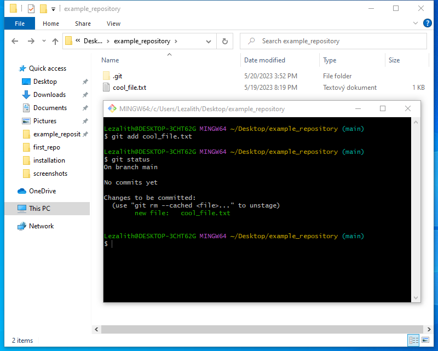Viewport: 438px width, 351px height.
Task: Click the Git Bash logo in terminal titlebar
Action: click(112, 109)
